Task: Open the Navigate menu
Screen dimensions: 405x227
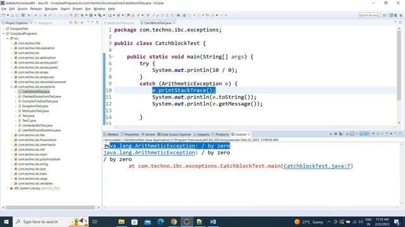Action: [51, 9]
